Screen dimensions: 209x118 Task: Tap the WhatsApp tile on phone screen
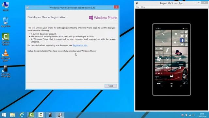pyautogui.click(x=167, y=59)
